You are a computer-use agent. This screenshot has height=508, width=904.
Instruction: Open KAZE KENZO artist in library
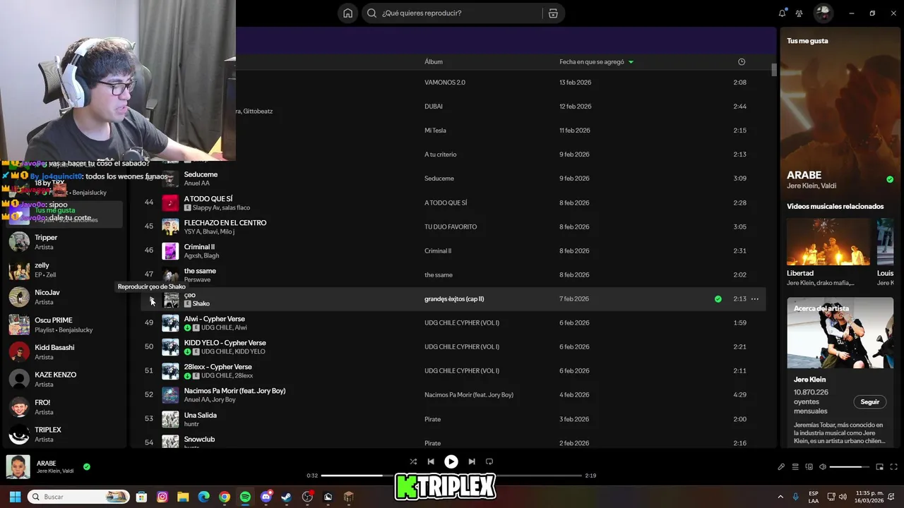coord(64,380)
